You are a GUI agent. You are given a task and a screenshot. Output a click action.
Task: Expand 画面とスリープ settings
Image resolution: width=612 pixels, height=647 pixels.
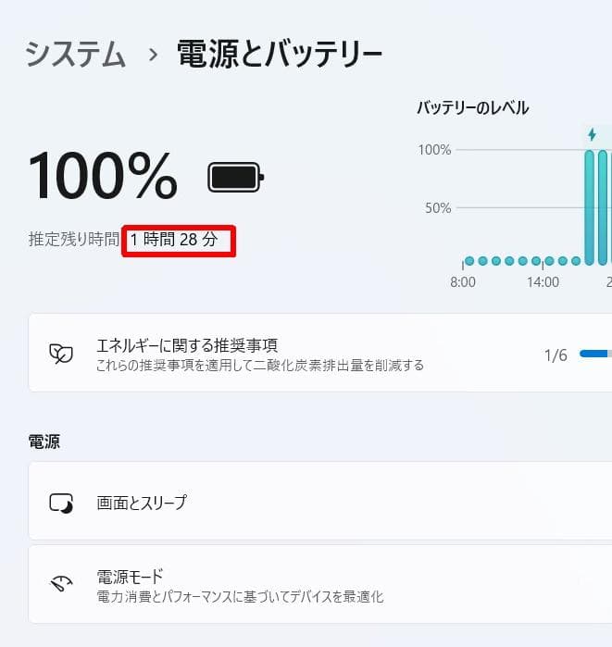coord(320,501)
